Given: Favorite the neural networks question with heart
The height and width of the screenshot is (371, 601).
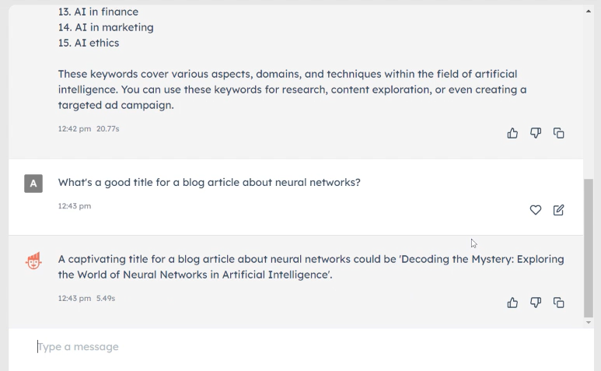Looking at the screenshot, I should coord(535,210).
